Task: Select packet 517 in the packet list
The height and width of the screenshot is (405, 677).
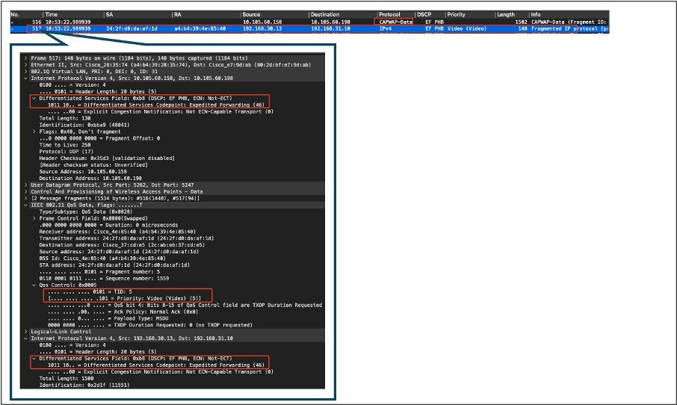Action: (309, 28)
